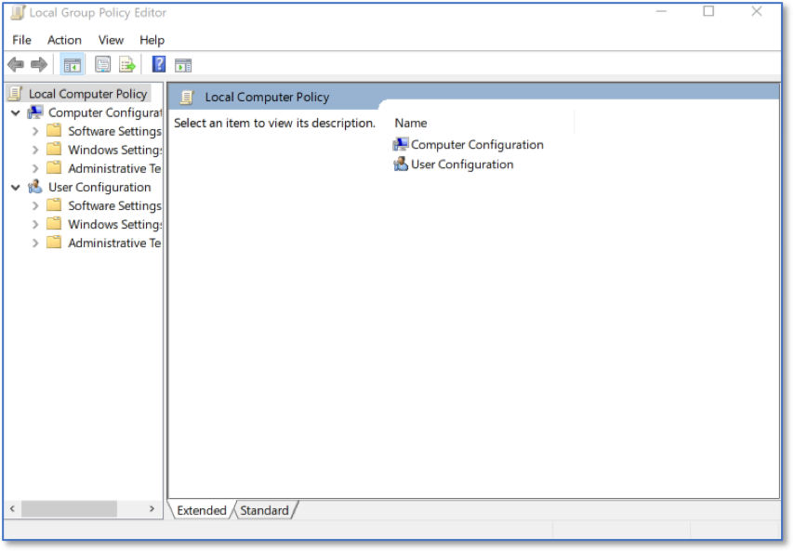Click the tree pane horizontal scrollbar thumb
794x551 pixels.
point(70,508)
